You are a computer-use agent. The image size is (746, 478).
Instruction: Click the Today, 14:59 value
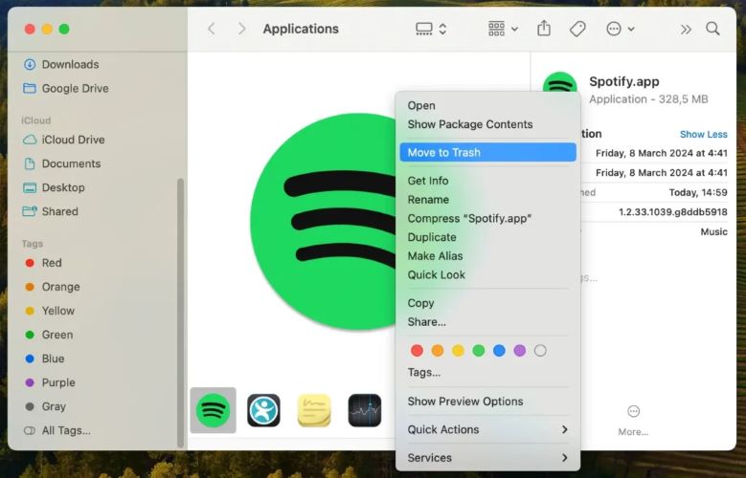(698, 192)
